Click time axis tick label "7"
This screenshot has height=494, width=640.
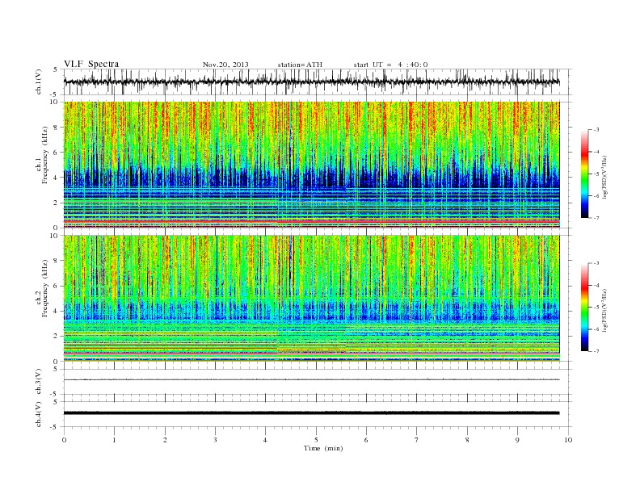[x=417, y=440]
